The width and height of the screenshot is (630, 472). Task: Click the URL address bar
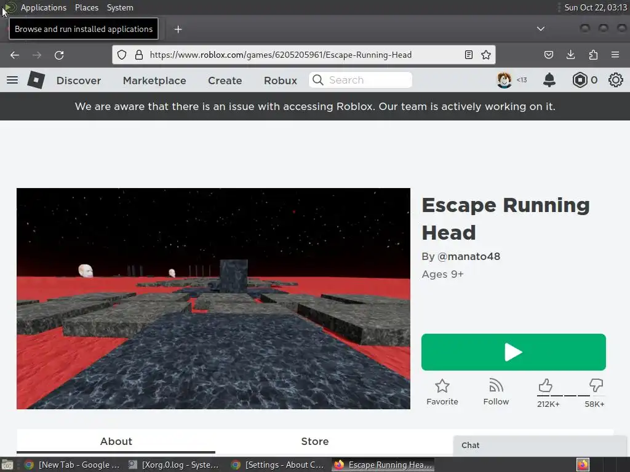coord(305,55)
